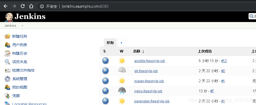Open git-freestyle-job project
The image size is (256, 105).
click(146, 71)
